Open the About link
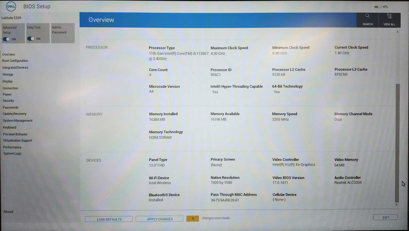 click(8, 211)
